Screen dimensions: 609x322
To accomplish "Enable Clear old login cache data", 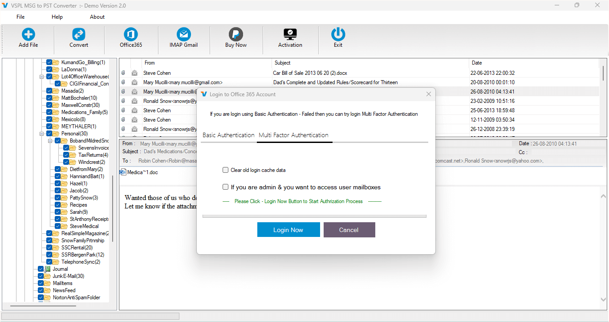I will pos(226,170).
